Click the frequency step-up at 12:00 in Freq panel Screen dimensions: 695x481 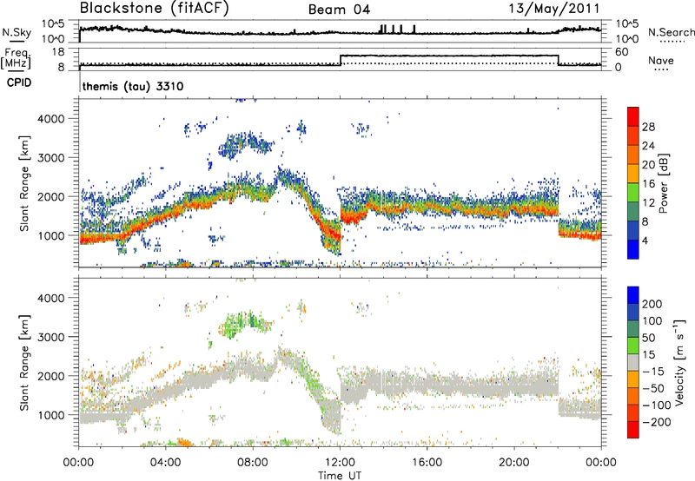point(340,60)
